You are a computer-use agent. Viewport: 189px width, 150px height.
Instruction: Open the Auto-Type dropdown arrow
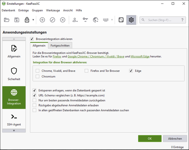pos(112,20)
